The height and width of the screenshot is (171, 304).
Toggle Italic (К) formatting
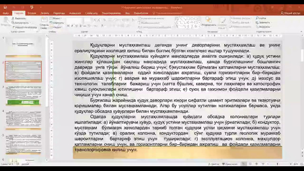72,26
